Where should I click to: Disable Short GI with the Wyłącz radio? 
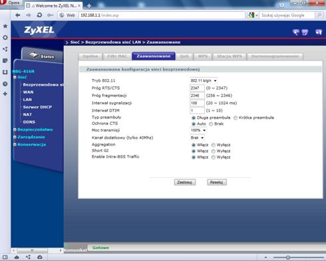[213, 151]
